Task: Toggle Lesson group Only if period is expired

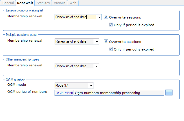Action: tap(111, 25)
